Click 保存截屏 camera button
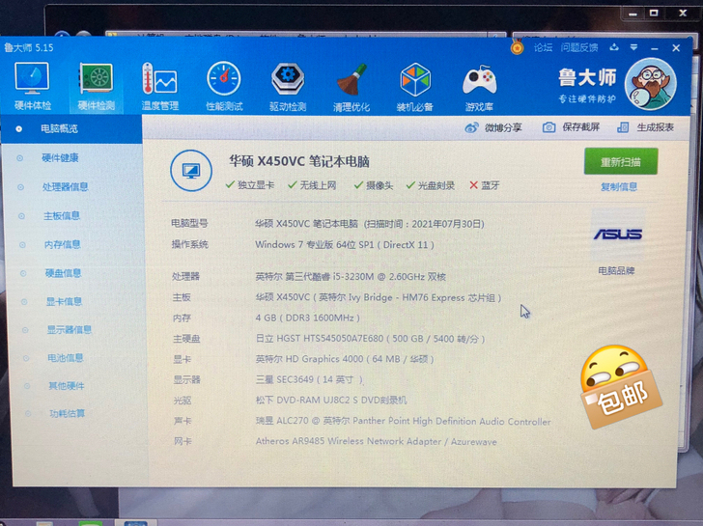 571,127
